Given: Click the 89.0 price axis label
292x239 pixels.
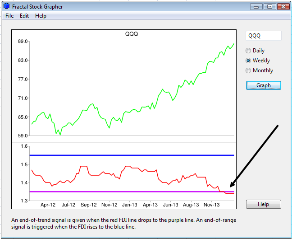Looking at the screenshot, I should [23, 41].
